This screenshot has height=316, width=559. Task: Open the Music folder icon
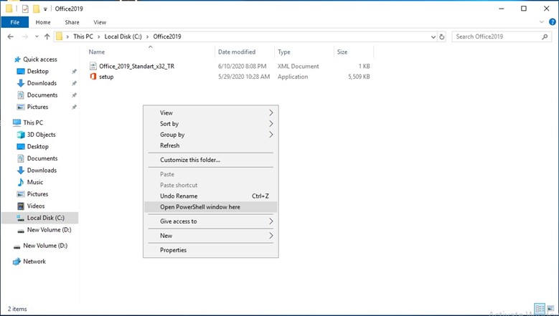(x=21, y=182)
